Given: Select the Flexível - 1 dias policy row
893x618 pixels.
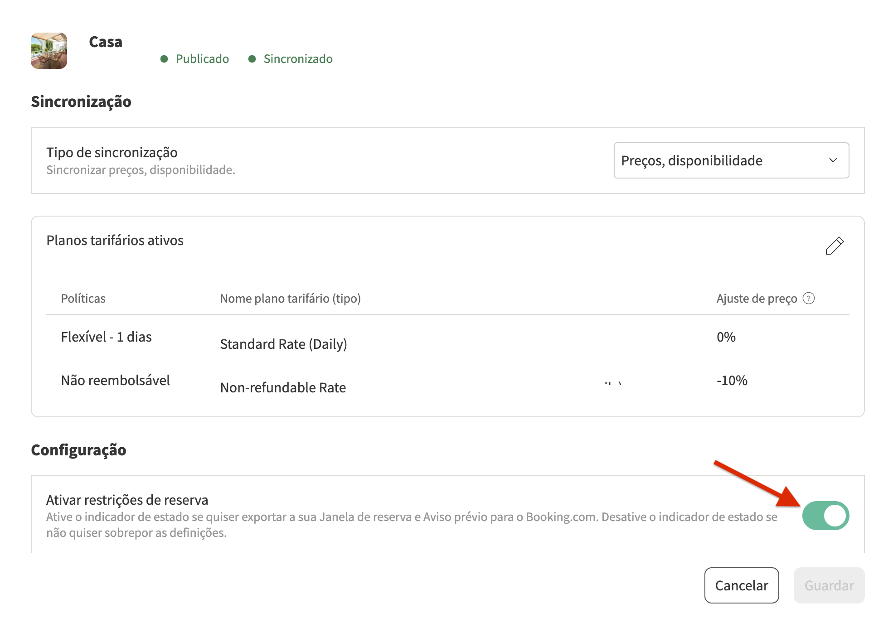Looking at the screenshot, I should coord(106,337).
